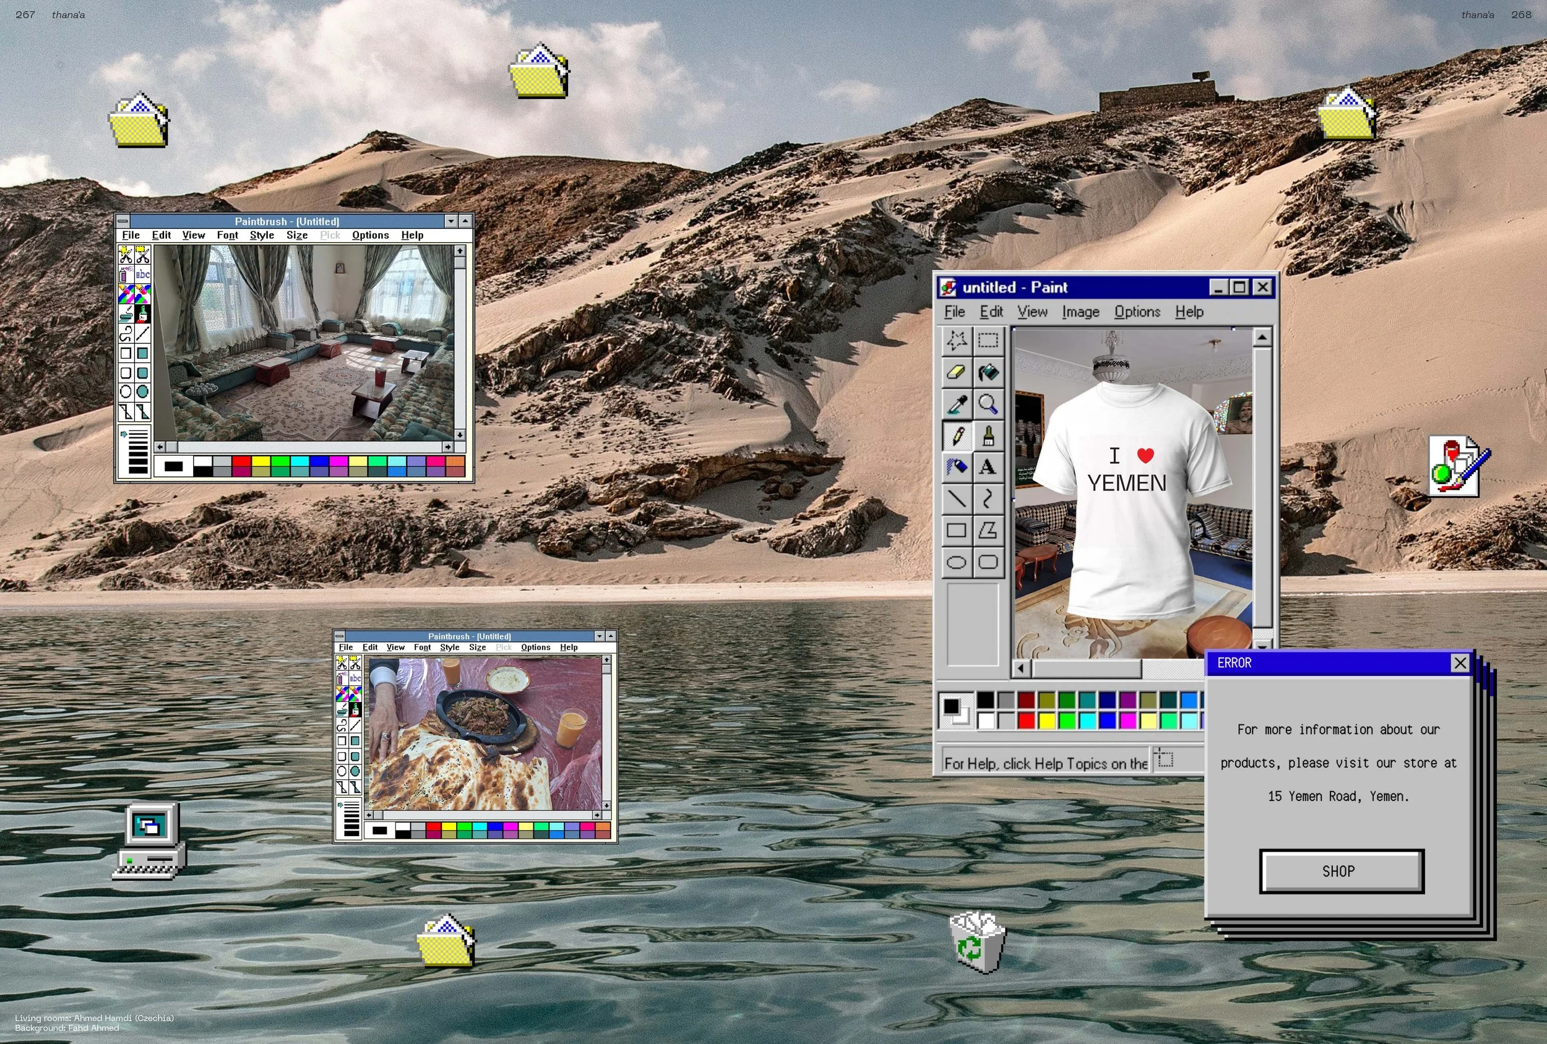Open the Recycle Bin icon
This screenshot has width=1547, height=1044.
click(x=976, y=943)
